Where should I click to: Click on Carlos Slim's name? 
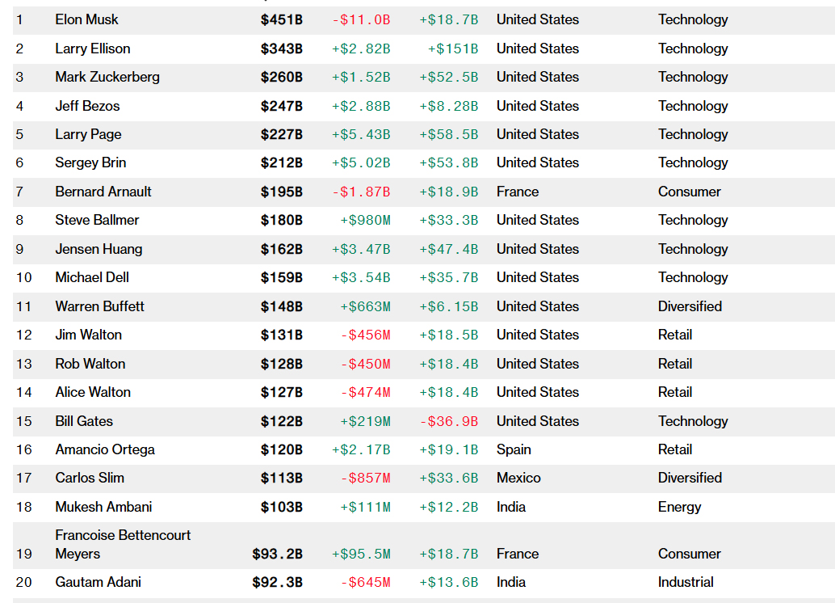pyautogui.click(x=90, y=478)
